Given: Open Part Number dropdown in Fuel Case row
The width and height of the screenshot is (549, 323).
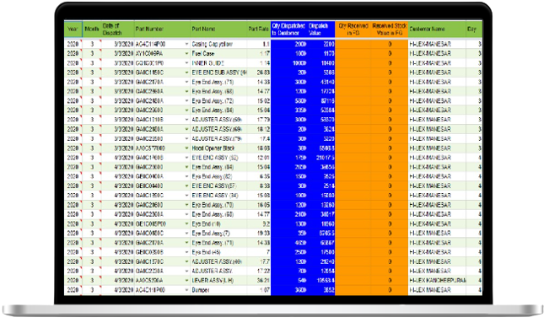Looking at the screenshot, I should pos(186,54).
